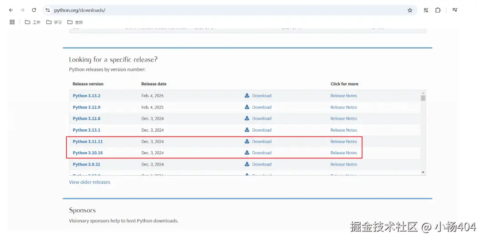Open the 生活 bookmark folder

click(75, 22)
